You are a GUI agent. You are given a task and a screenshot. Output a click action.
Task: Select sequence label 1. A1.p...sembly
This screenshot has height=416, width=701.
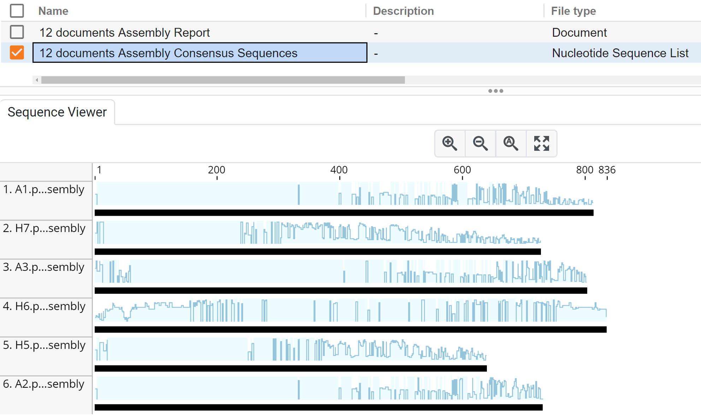tap(44, 190)
